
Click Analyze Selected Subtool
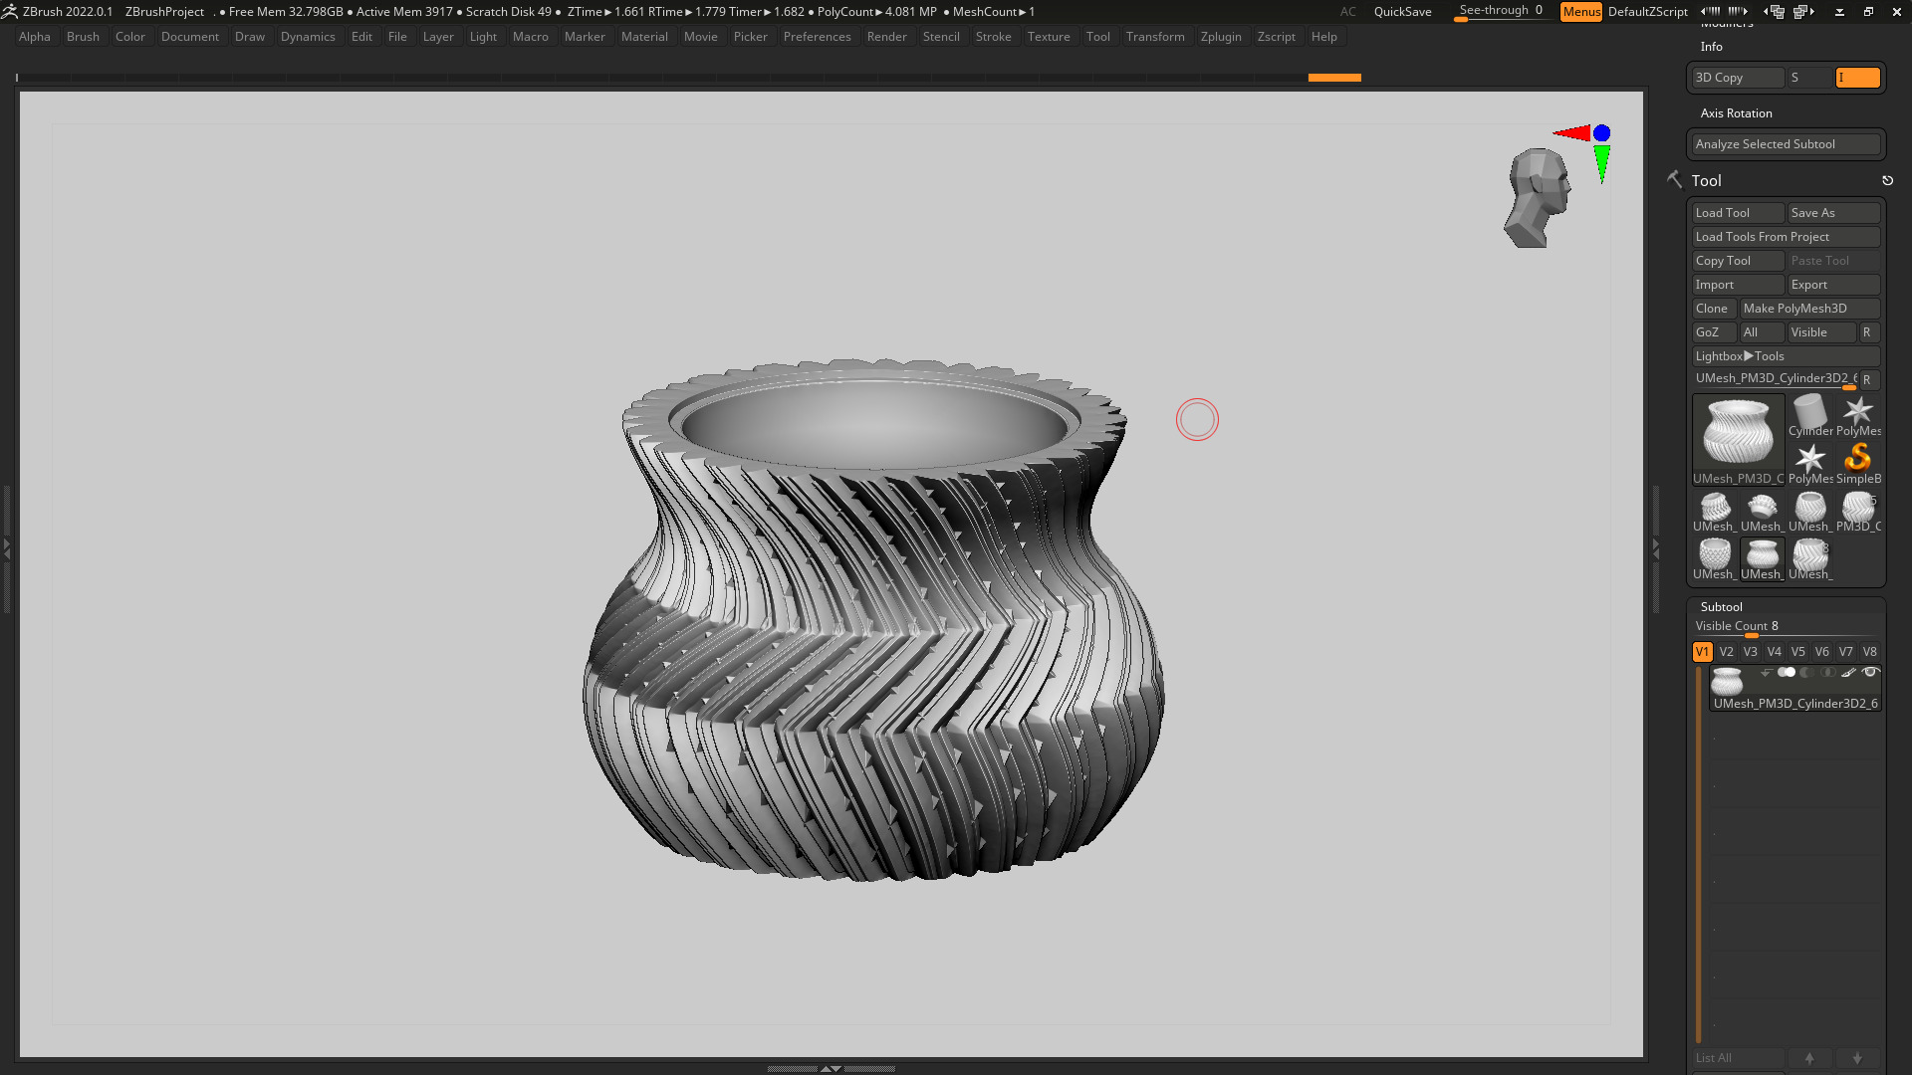tap(1787, 144)
